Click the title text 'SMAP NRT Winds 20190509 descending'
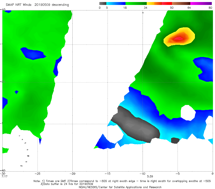Viewport: 215px width, 189px height. [x=37, y=5]
